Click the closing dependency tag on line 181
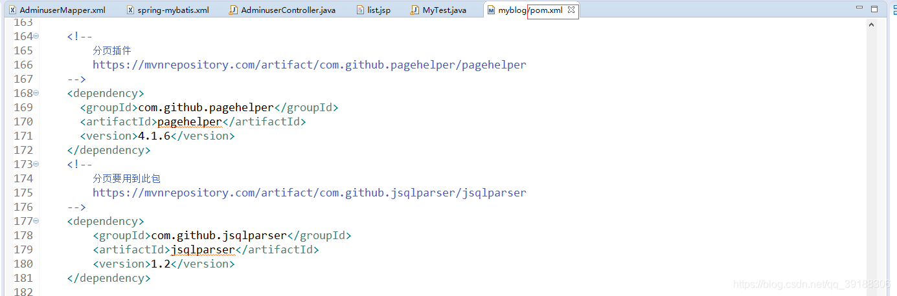The image size is (897, 296). coord(109,278)
